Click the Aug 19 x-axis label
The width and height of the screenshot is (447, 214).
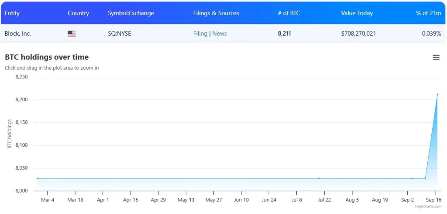[380, 200]
